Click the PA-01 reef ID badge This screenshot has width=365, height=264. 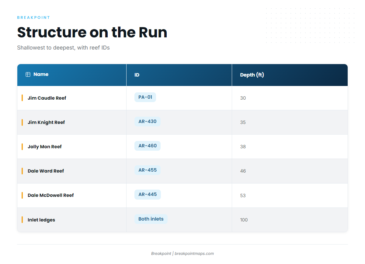[x=145, y=97]
